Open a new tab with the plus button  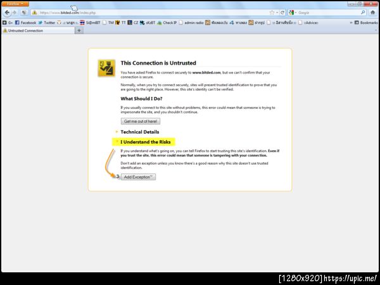(x=79, y=30)
